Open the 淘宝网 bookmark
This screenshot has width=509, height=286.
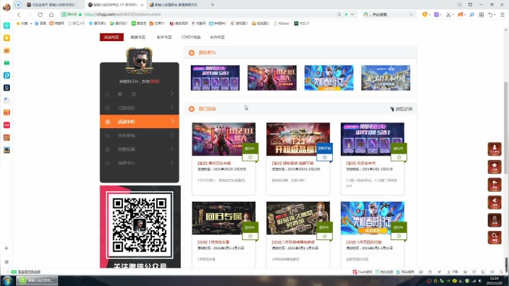[57, 23]
